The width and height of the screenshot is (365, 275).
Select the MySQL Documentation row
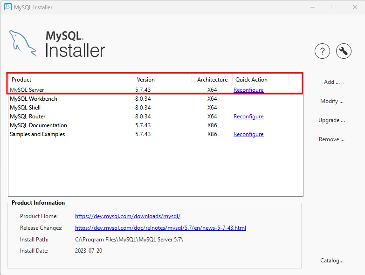tap(156, 125)
